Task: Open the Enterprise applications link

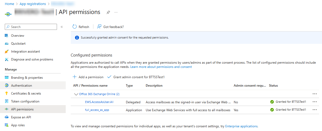Action: (x=241, y=126)
